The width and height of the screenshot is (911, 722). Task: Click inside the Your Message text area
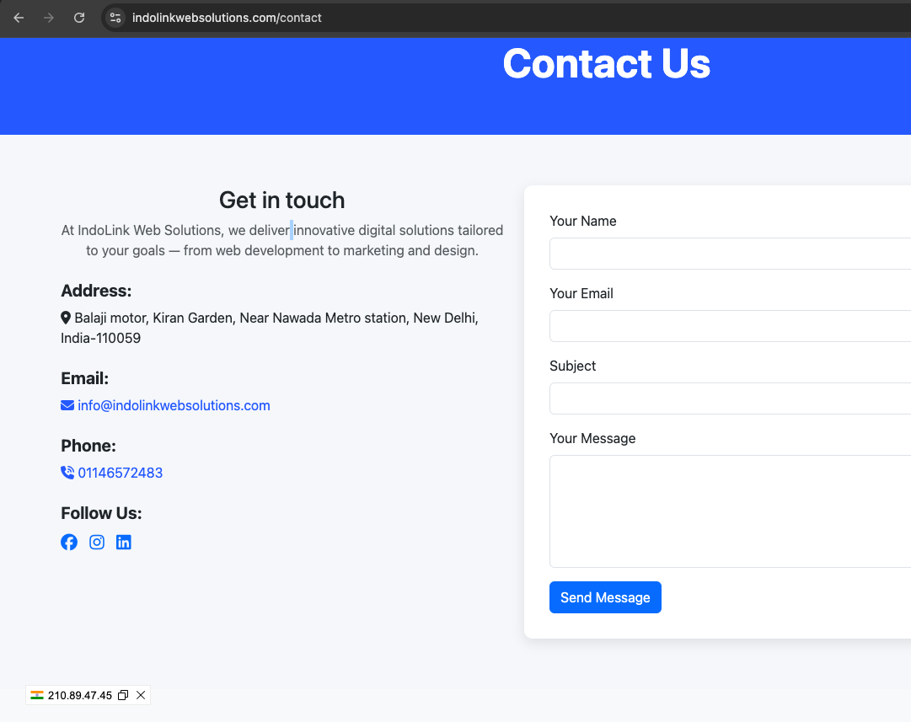tap(730, 511)
